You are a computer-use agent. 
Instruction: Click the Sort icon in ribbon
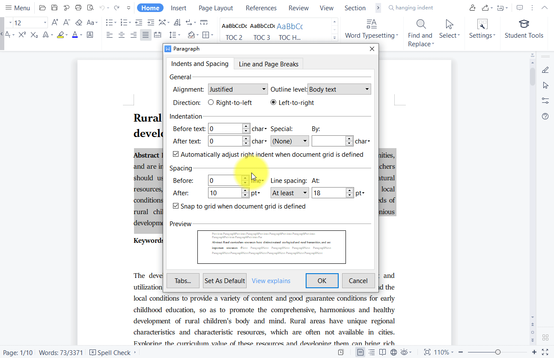pyautogui.click(x=177, y=23)
